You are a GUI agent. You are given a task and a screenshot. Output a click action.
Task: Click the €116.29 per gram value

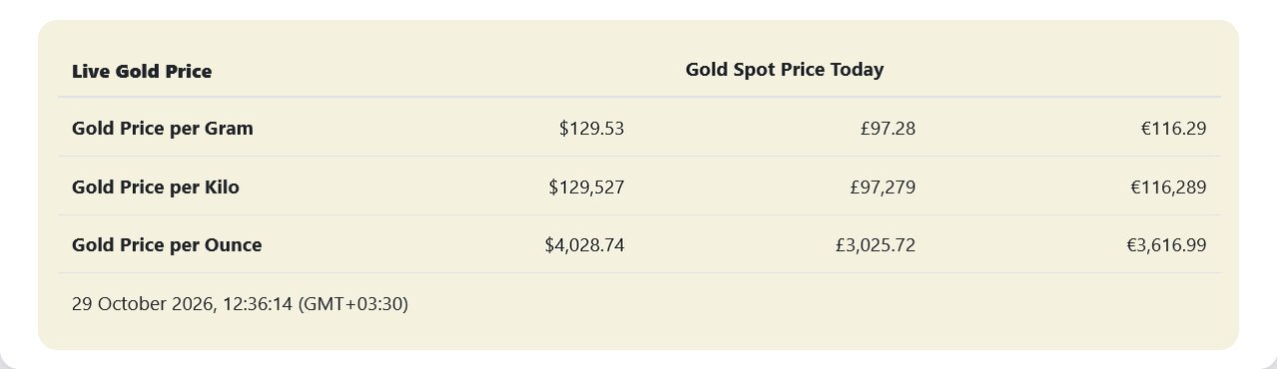coord(1174,129)
